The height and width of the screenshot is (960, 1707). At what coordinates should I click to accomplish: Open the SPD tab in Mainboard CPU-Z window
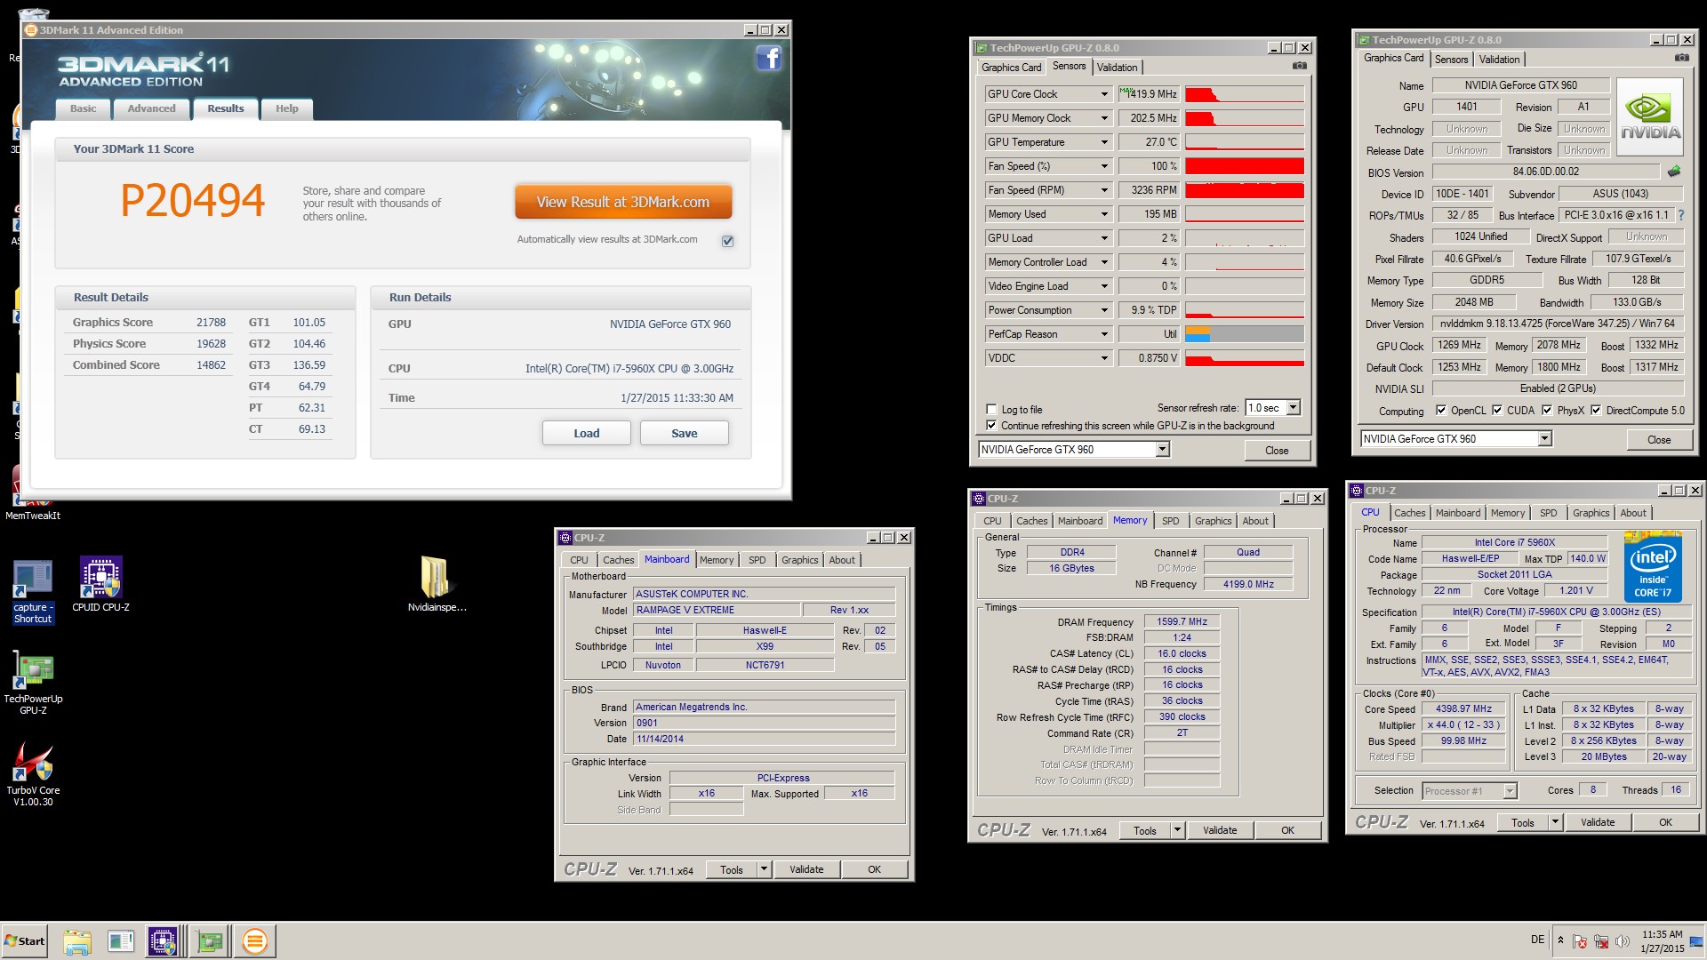pyautogui.click(x=757, y=560)
